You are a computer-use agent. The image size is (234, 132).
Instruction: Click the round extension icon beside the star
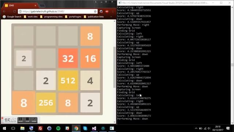pos(101,11)
